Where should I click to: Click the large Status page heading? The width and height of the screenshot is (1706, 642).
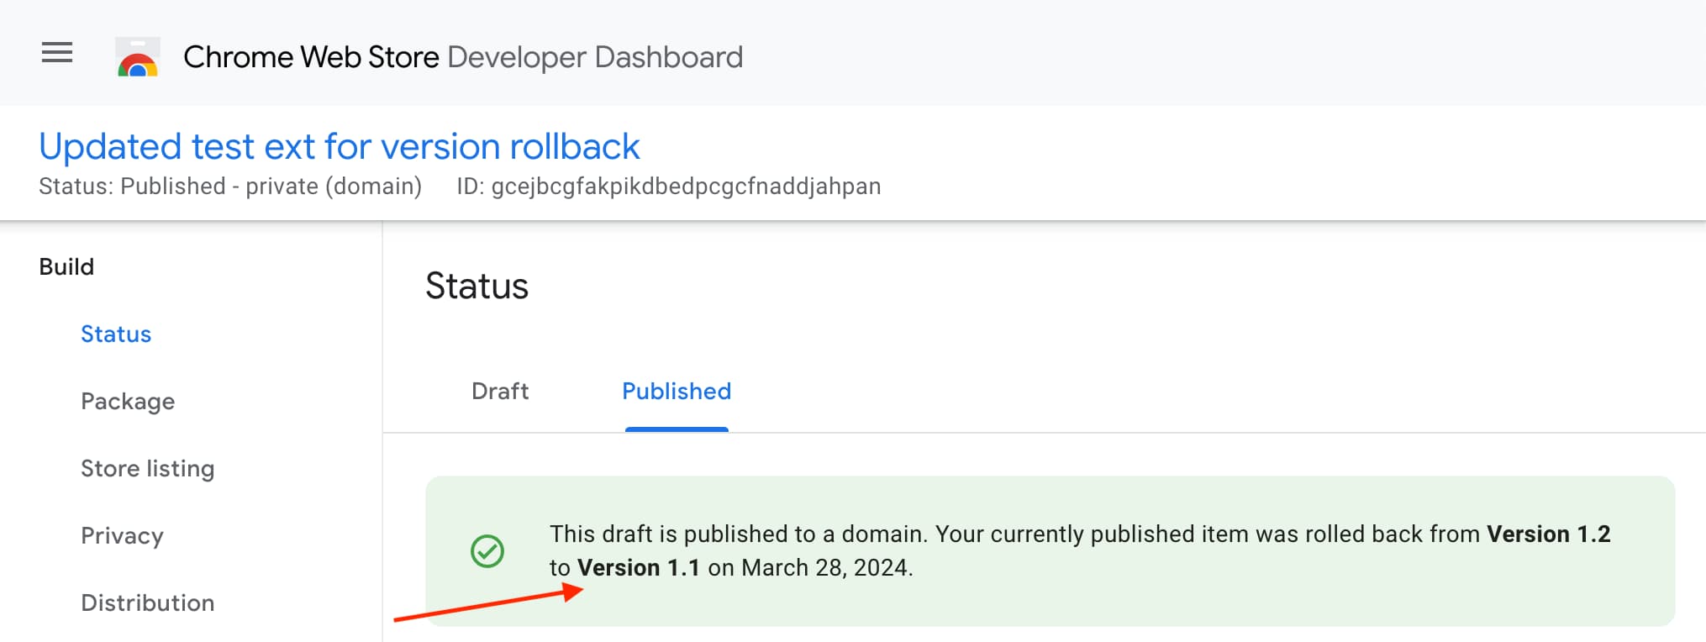tap(477, 287)
